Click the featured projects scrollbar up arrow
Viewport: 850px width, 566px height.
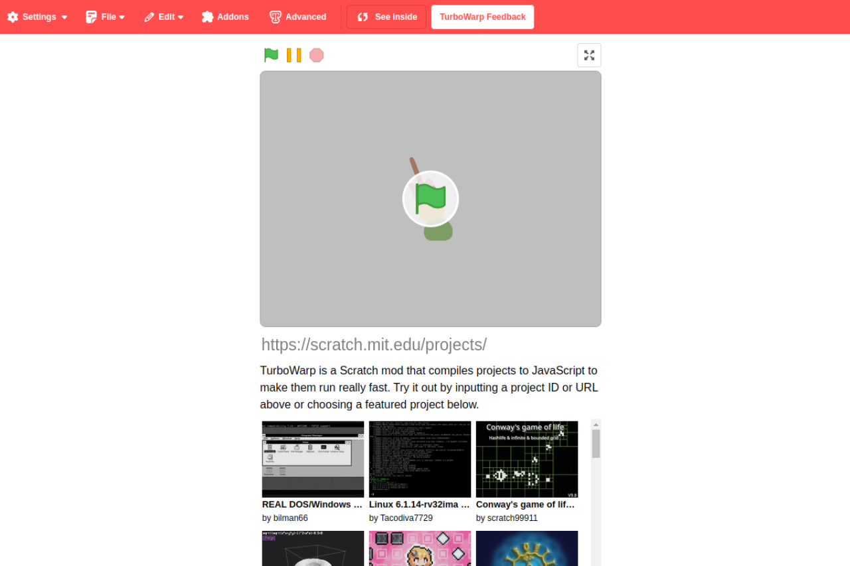(596, 425)
